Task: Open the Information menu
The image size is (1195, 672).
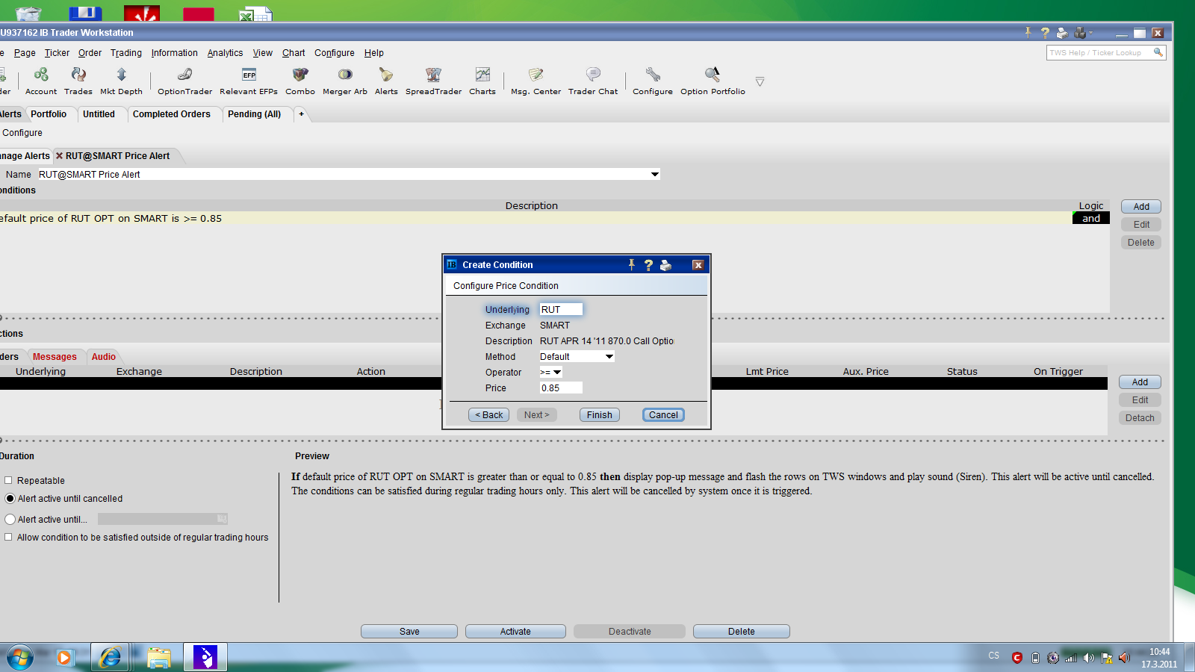Action: [175, 53]
